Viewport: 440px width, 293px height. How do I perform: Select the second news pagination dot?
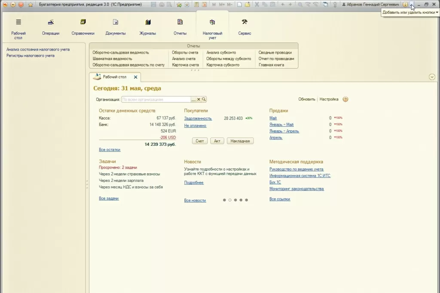pos(230,200)
